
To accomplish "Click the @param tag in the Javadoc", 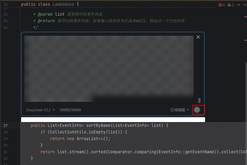I will coord(46,14).
